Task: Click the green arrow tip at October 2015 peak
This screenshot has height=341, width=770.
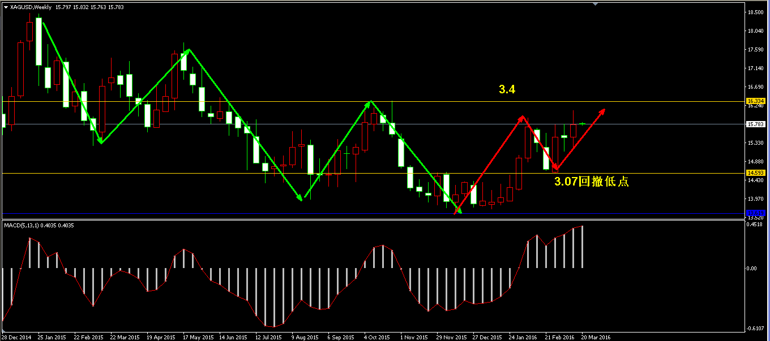Action: coord(370,102)
